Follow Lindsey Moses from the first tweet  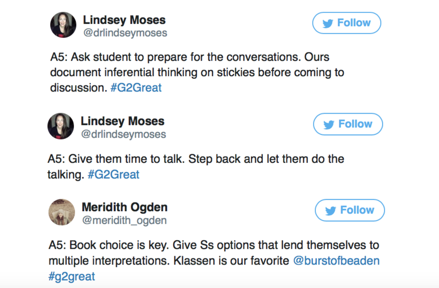[x=347, y=23]
